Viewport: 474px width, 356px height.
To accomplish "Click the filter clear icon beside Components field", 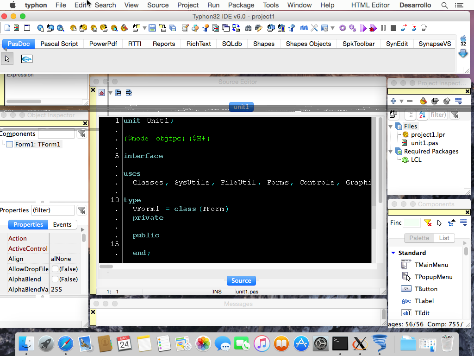I will click(81, 133).
